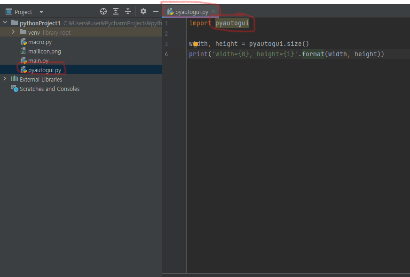The image size is (410, 277).
Task: Expand the venv folder
Action: click(x=13, y=32)
